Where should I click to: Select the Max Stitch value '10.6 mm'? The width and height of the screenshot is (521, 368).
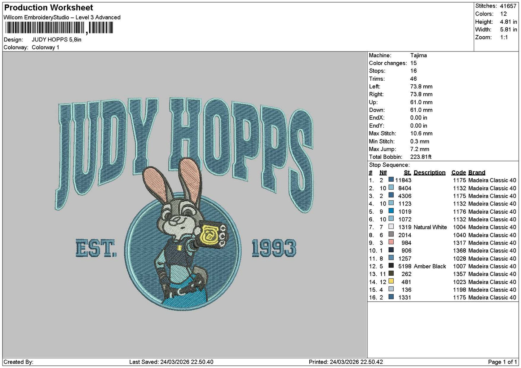pos(421,133)
